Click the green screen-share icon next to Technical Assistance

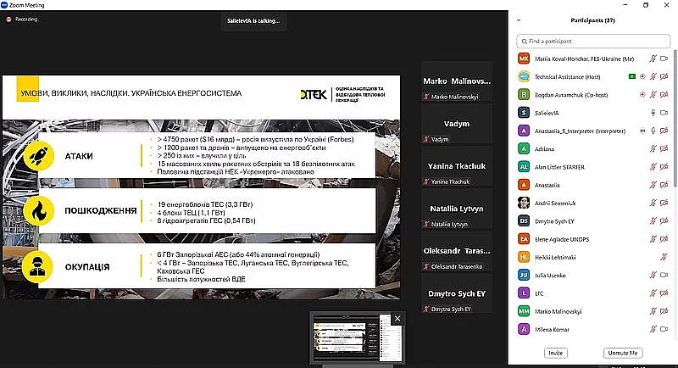pyautogui.click(x=631, y=76)
